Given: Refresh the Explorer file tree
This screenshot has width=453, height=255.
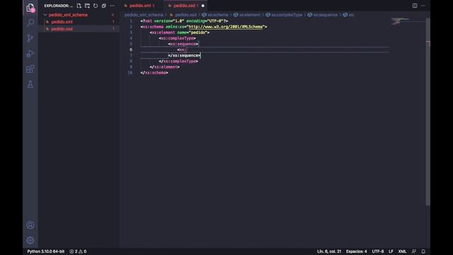Looking at the screenshot, I should click(x=96, y=6).
